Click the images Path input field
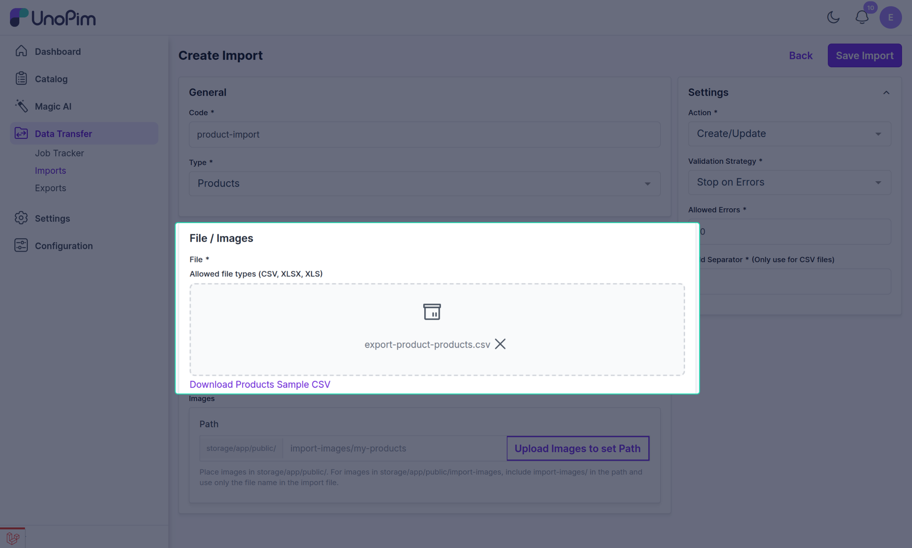Image resolution: width=912 pixels, height=548 pixels. (394, 448)
